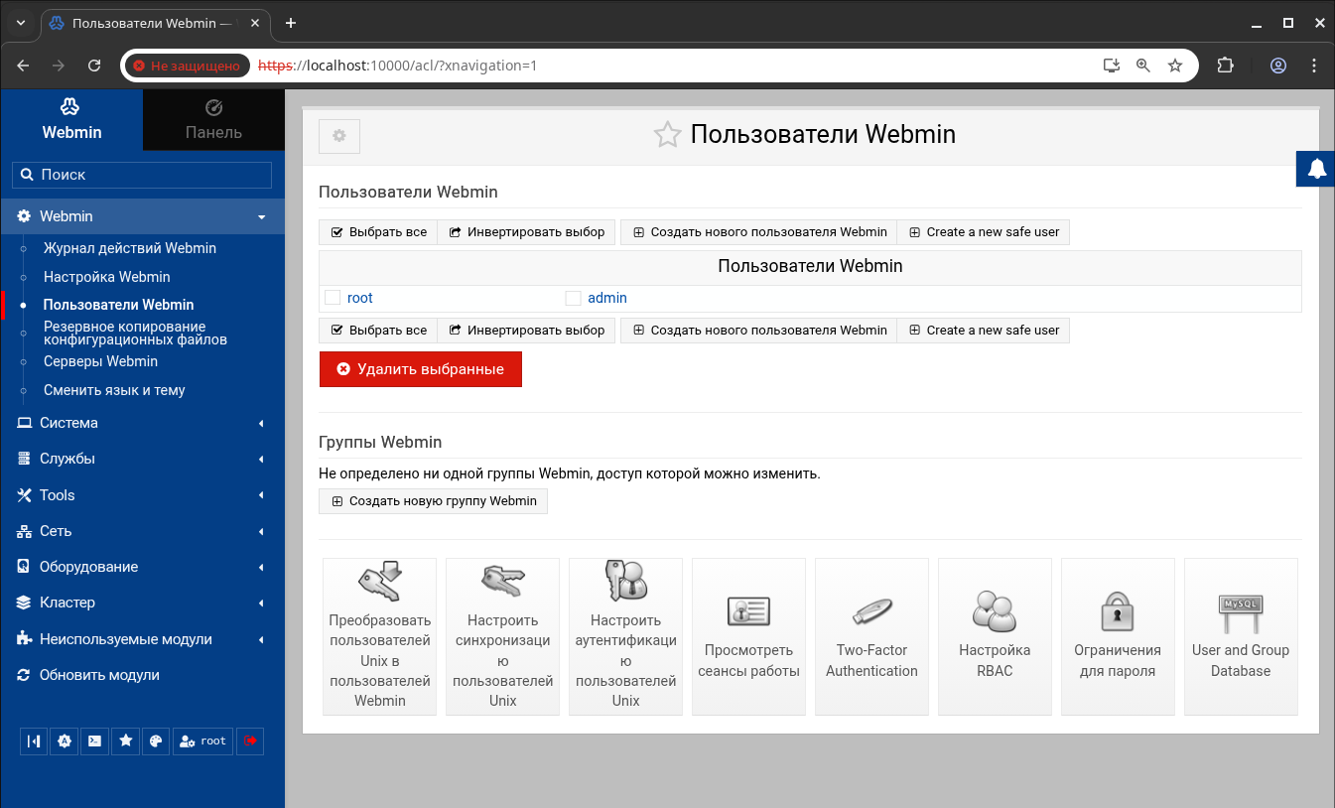Click the notification bell icon
The image size is (1335, 808).
(1316, 169)
